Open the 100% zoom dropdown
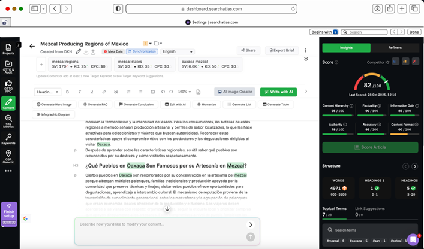This screenshot has width=424, height=249. pyautogui.click(x=184, y=92)
